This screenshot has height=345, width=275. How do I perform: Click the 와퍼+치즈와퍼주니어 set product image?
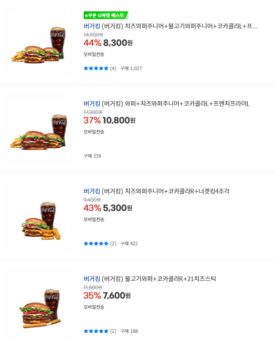point(39,128)
